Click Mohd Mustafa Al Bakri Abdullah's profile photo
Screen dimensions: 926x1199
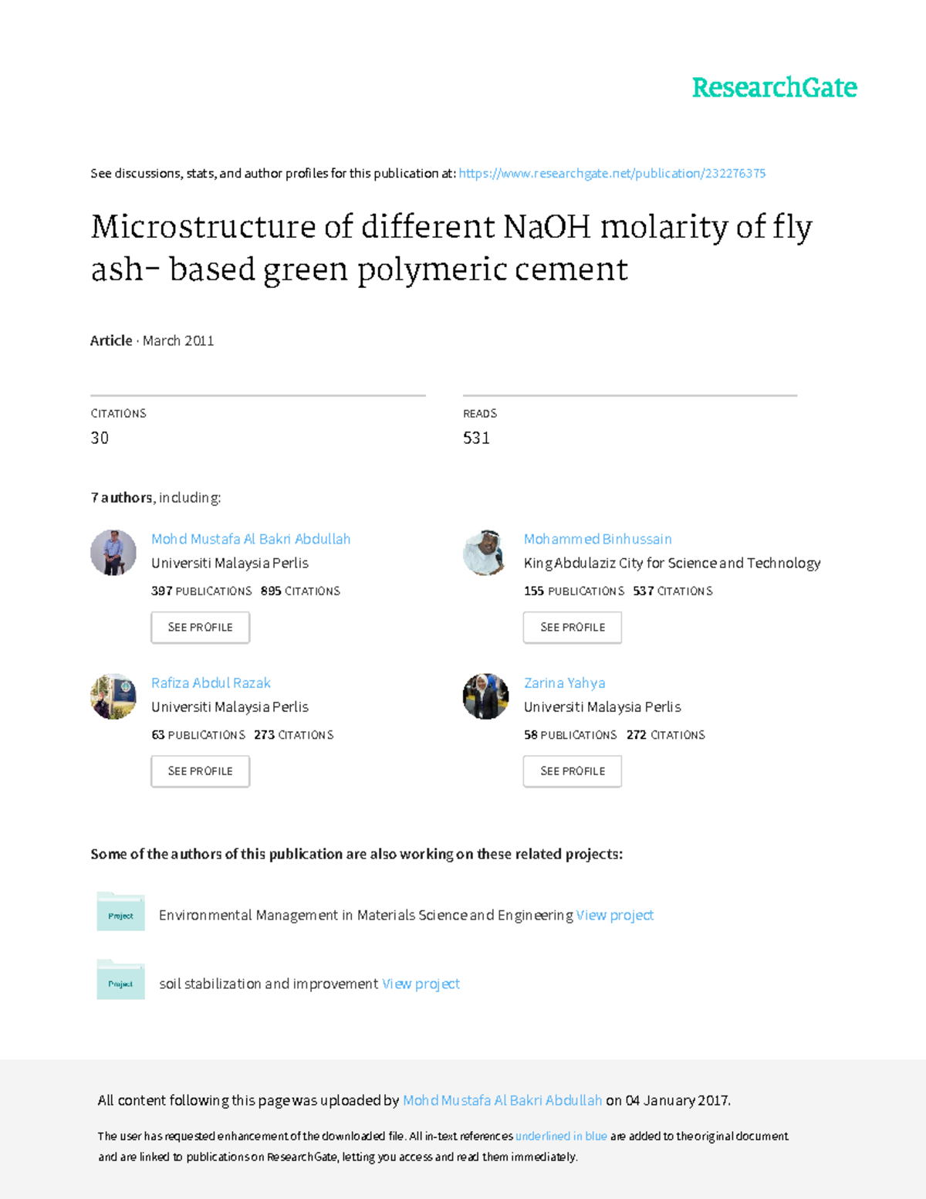tap(113, 552)
